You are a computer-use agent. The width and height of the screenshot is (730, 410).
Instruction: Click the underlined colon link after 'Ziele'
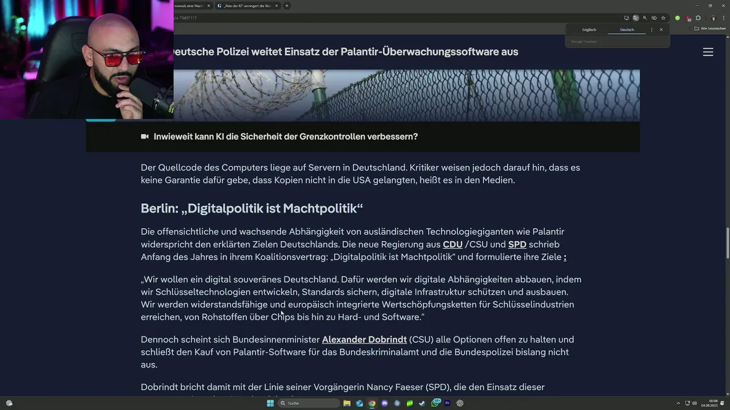(565, 257)
